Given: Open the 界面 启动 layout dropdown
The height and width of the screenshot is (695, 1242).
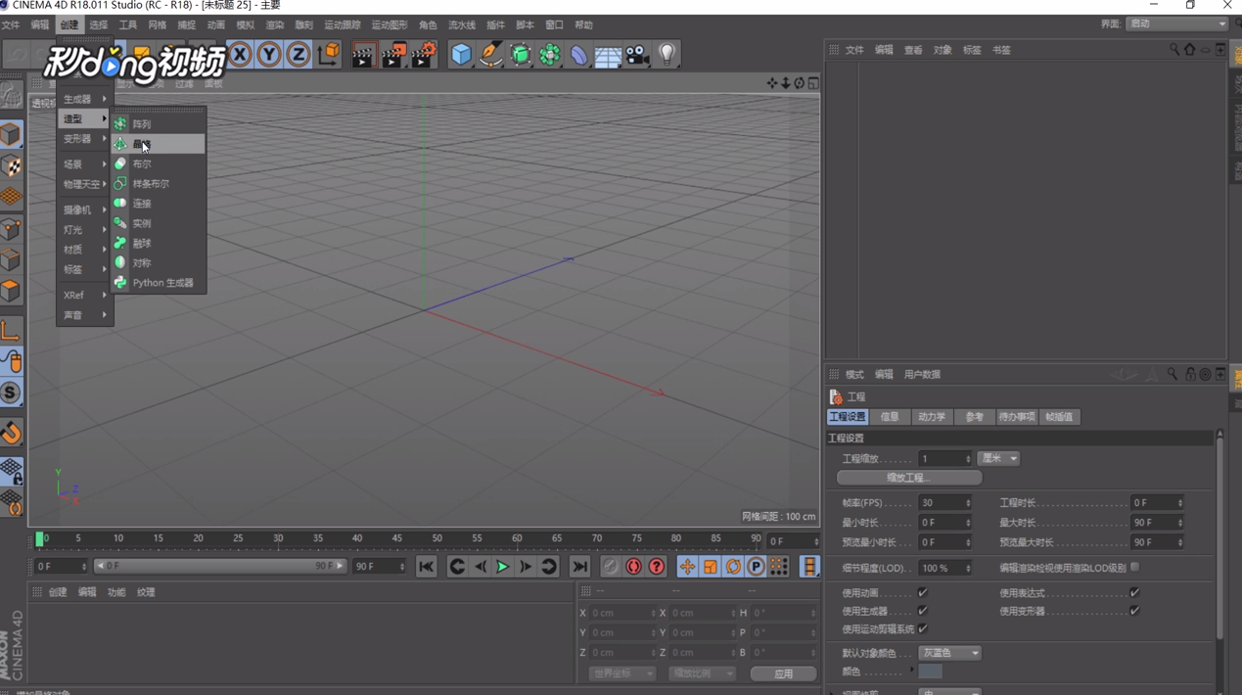Looking at the screenshot, I should (1175, 24).
